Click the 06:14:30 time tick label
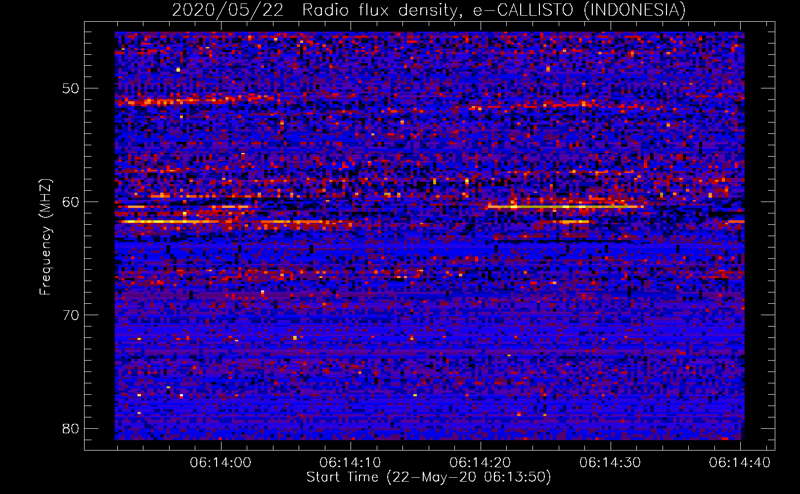Image resolution: width=800 pixels, height=494 pixels. pyautogui.click(x=610, y=463)
